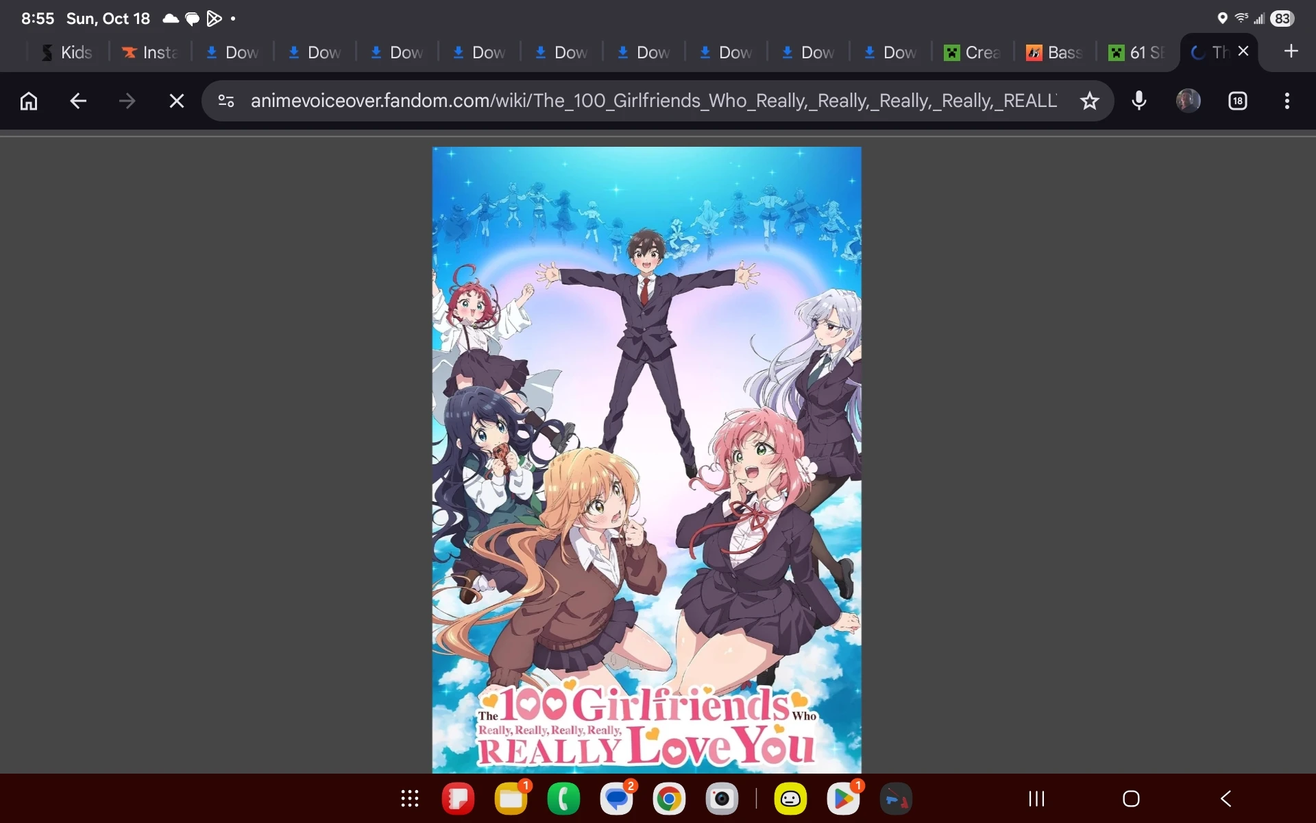Screen dimensions: 1316x823
Task: Open the profile avatar in the toolbar
Action: [x=1189, y=102]
